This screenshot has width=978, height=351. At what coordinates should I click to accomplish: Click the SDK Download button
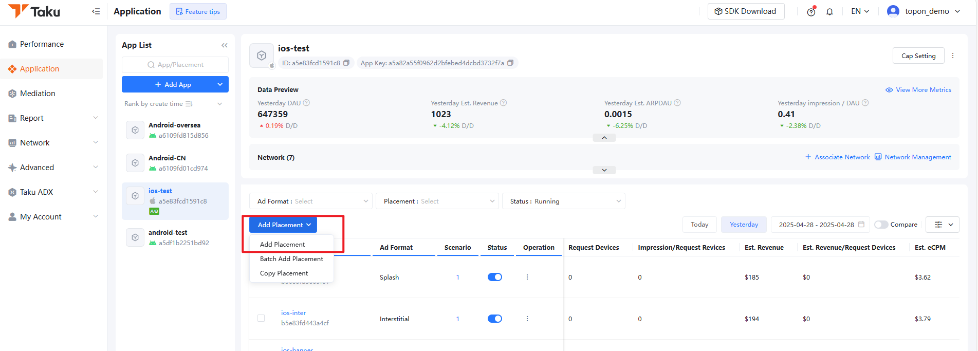[746, 11]
